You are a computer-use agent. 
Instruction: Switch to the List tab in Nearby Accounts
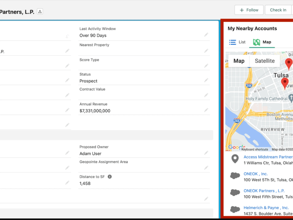click(237, 42)
